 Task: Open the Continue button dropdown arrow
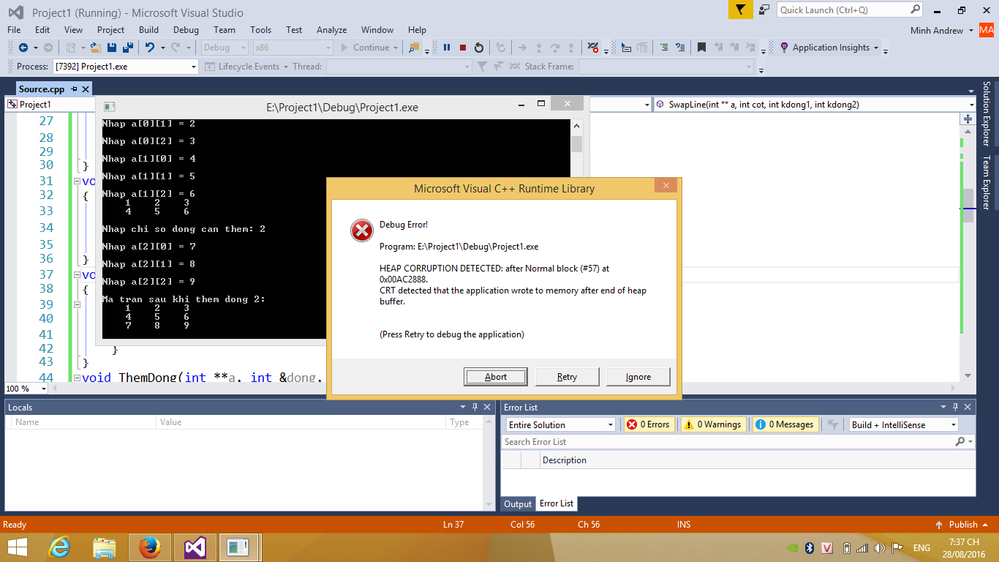click(396, 48)
